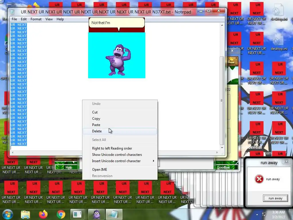Open the clock showing 3:36 AM
This screenshot has height=220, width=293.
pos(279,215)
